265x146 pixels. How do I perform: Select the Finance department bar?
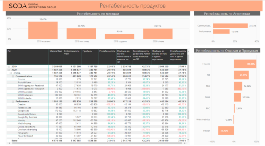coord(245,64)
